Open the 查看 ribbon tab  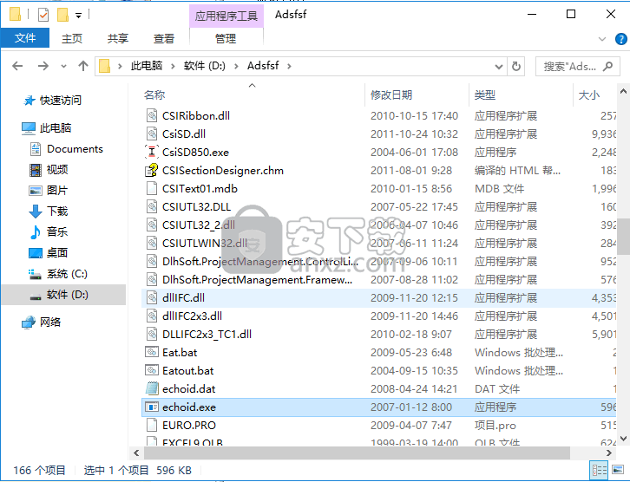pos(164,38)
